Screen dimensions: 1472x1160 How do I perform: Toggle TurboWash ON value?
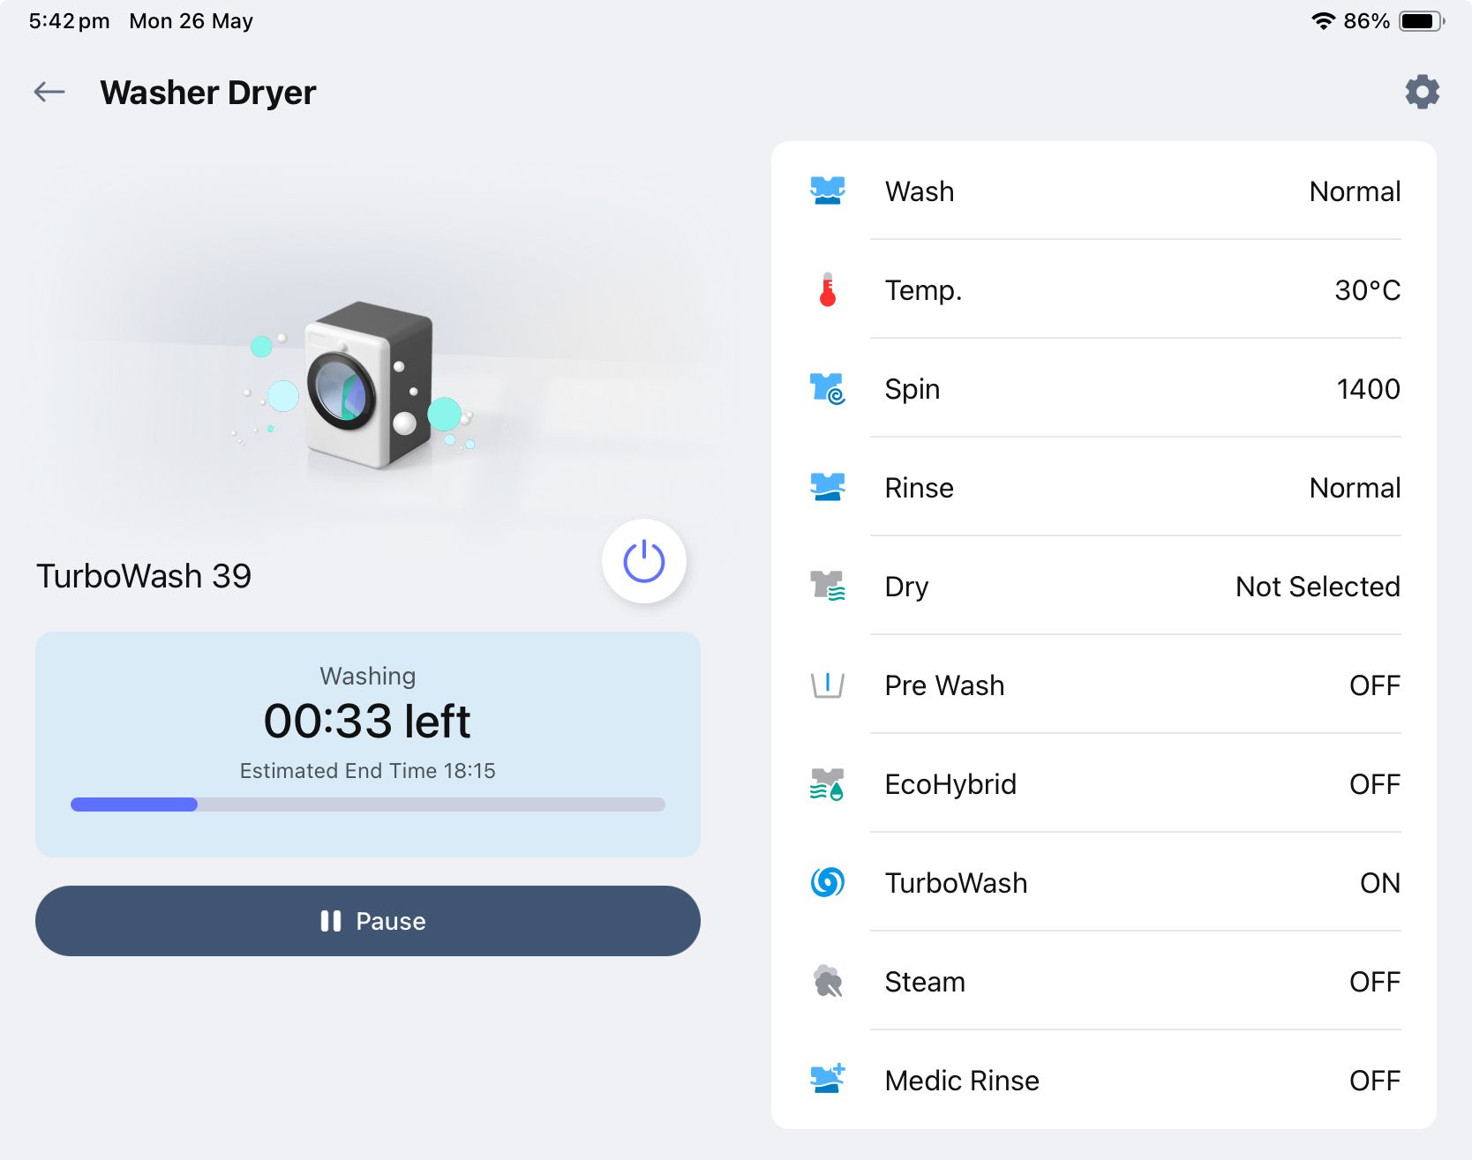(1379, 883)
